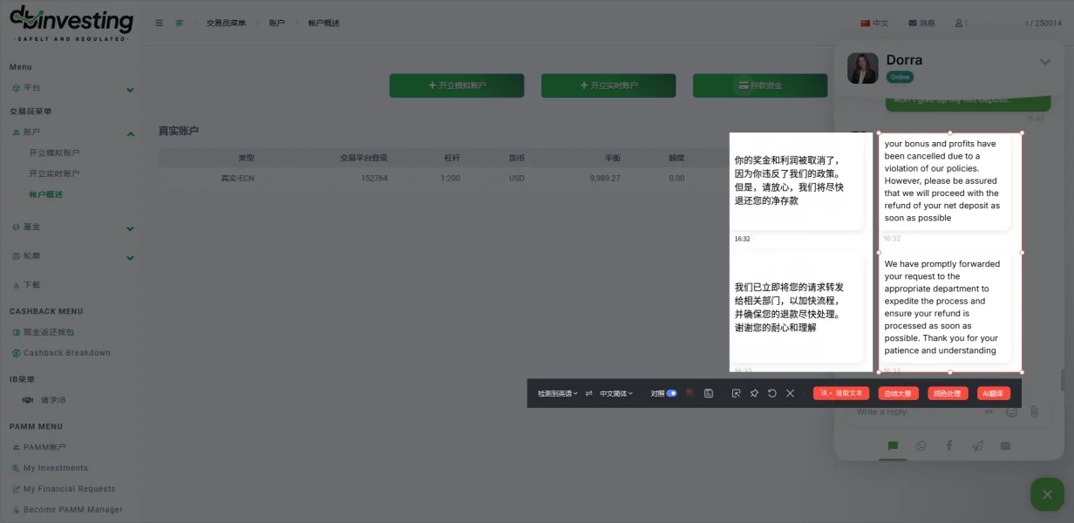Open the 中文简体 target language dropdown
This screenshot has width=1074, height=523.
(616, 393)
